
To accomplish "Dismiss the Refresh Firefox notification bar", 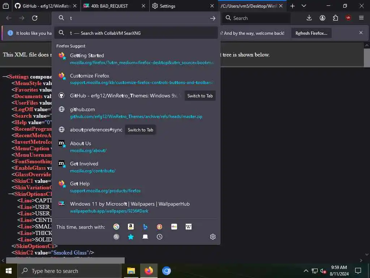I will (x=361, y=33).
